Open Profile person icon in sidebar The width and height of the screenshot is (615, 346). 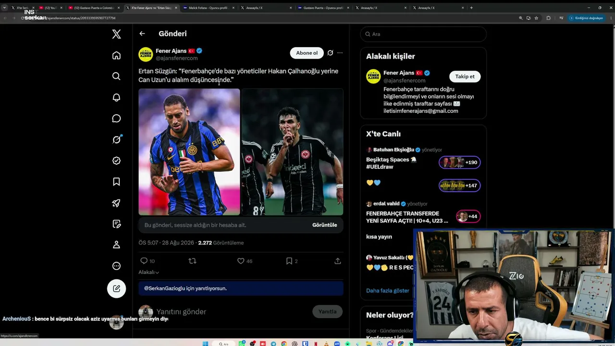pos(116,245)
